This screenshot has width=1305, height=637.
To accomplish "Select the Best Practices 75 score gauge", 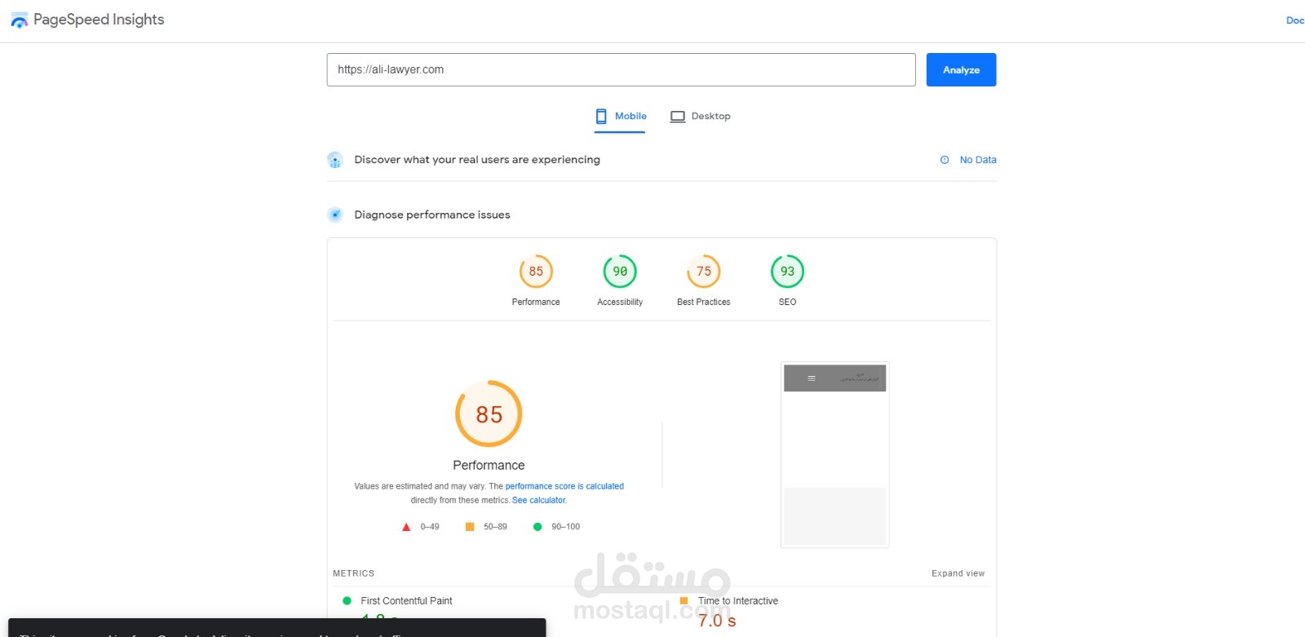I will pos(704,272).
